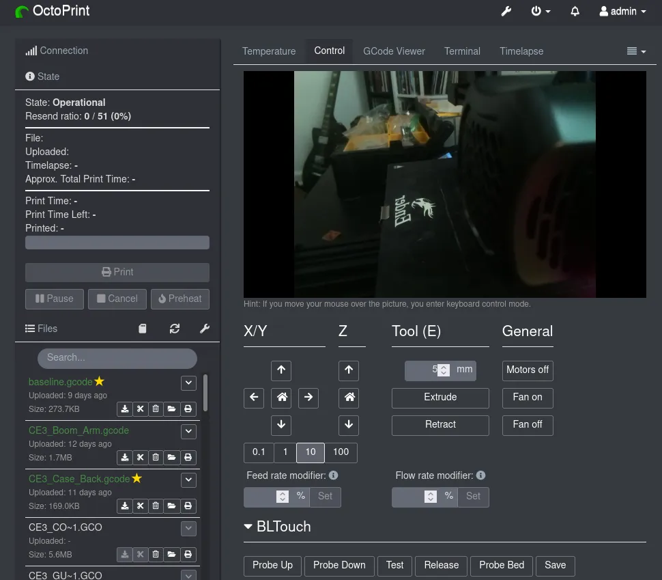Click the Print button
This screenshot has width=662, height=580.
[117, 273]
